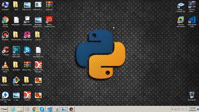This screenshot has width=199, height=112.
Task: Open the Computer desktop icon
Action: 5,6
